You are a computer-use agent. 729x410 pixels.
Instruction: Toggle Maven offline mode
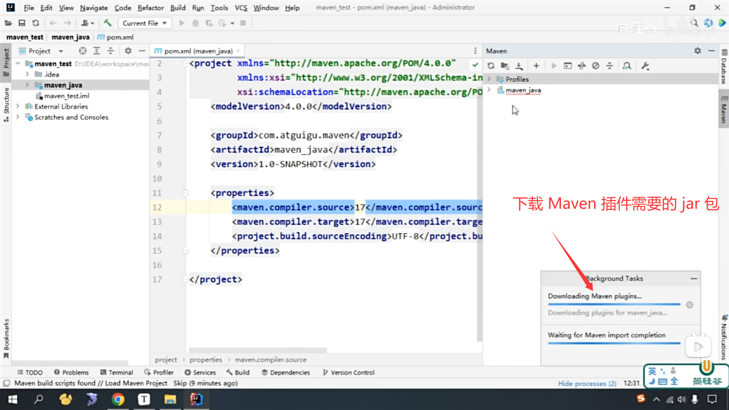pos(582,66)
